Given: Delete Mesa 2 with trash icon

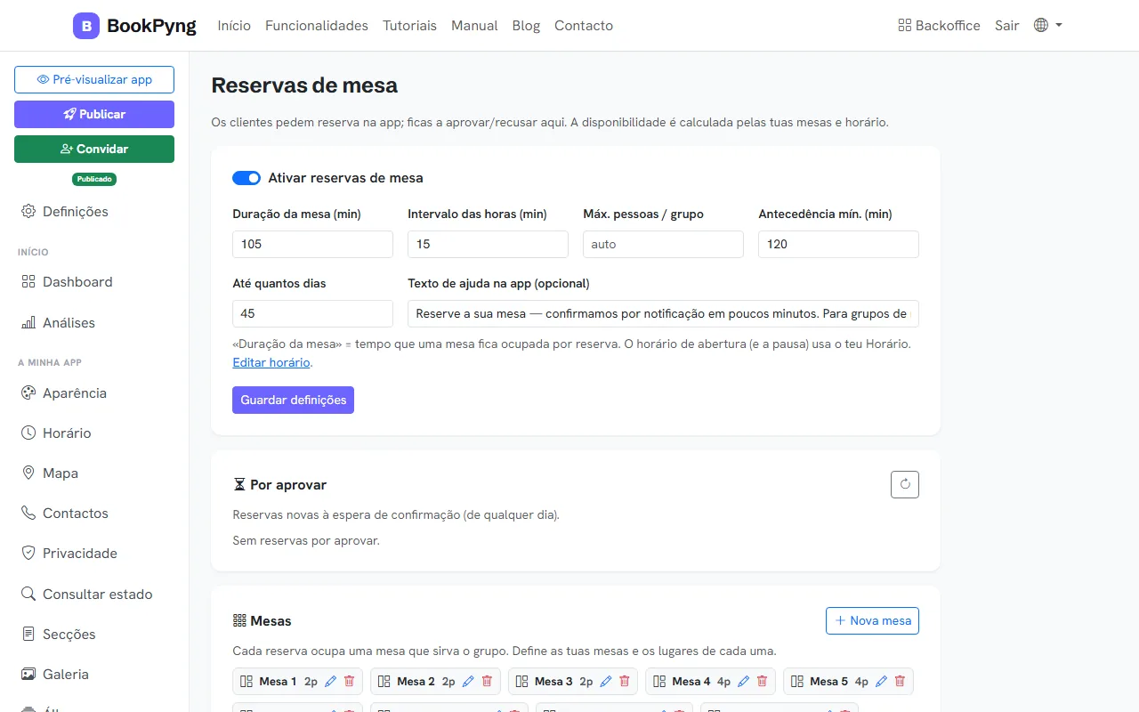Looking at the screenshot, I should (487, 681).
